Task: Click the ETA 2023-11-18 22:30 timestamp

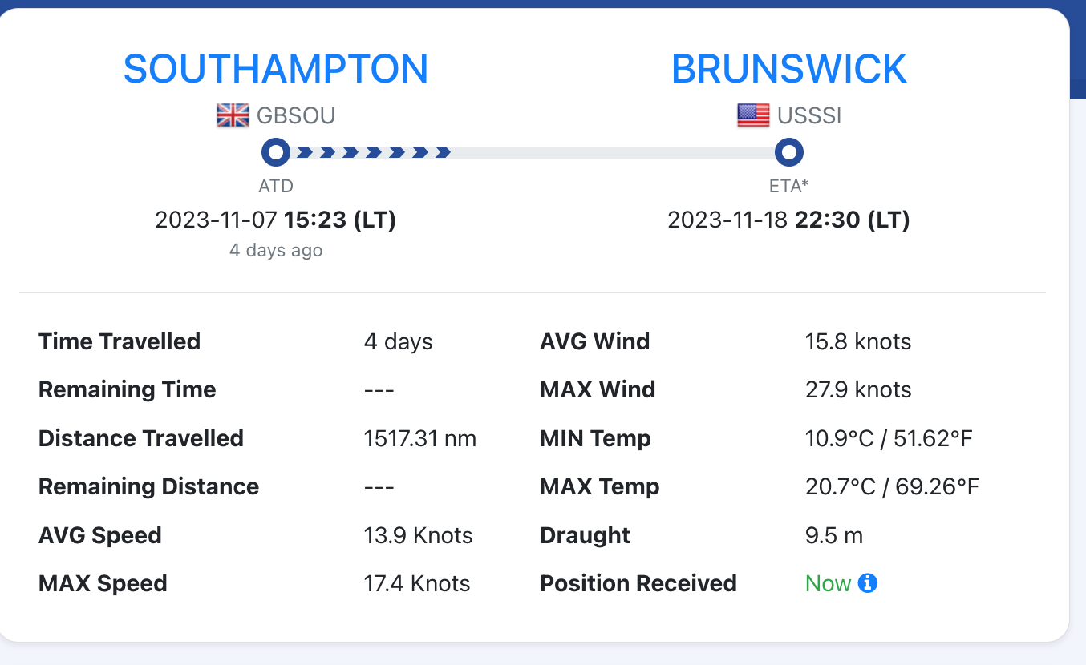Action: [788, 220]
